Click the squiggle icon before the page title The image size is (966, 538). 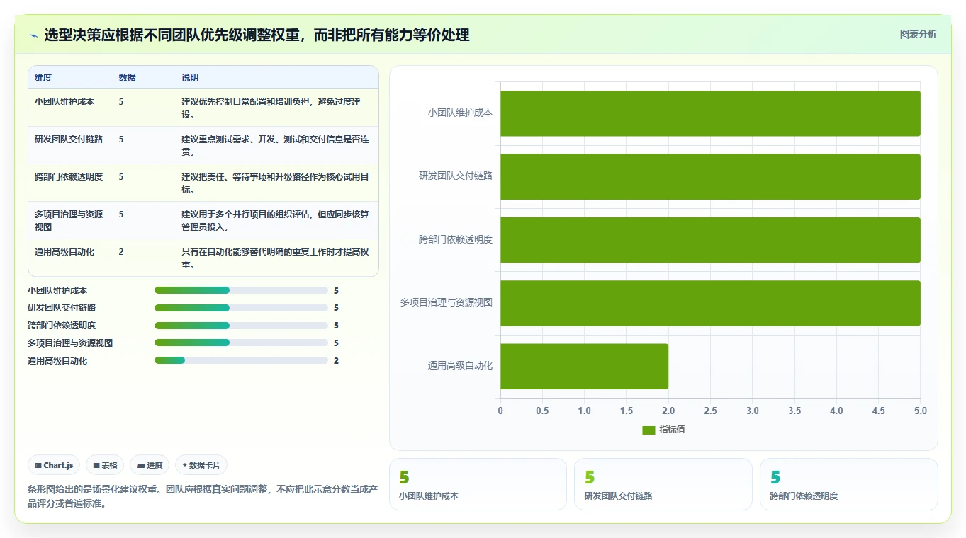pos(33,35)
